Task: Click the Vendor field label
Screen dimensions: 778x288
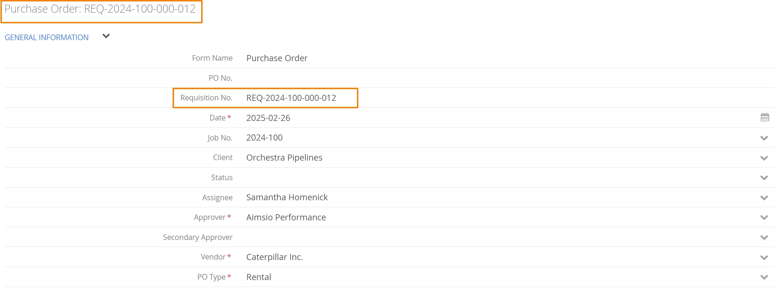Action: (213, 257)
